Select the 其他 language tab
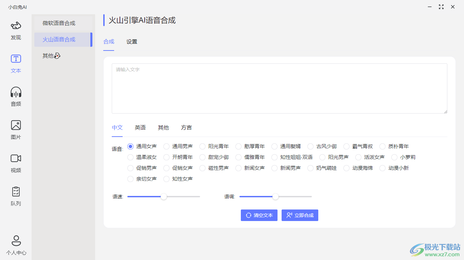 (x=163, y=127)
